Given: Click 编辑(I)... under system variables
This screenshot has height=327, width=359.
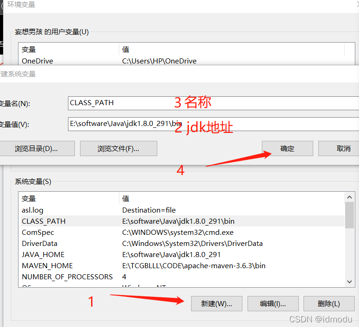Looking at the screenshot, I should coord(273,304).
